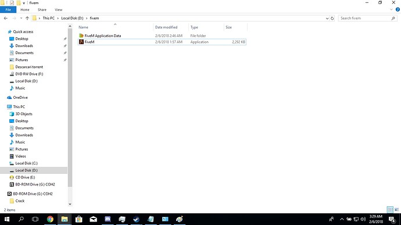The width and height of the screenshot is (401, 225).
Task: Open Music under Quick access
Action: 20,88
